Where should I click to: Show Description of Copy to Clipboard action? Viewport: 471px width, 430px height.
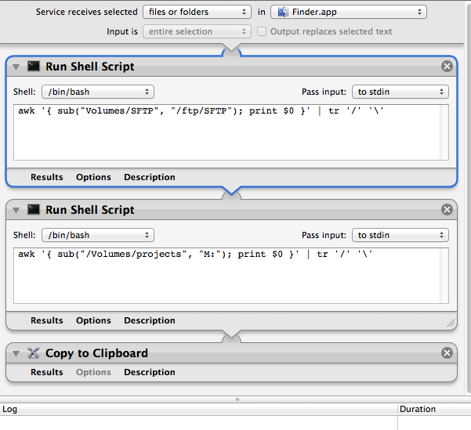click(x=150, y=372)
